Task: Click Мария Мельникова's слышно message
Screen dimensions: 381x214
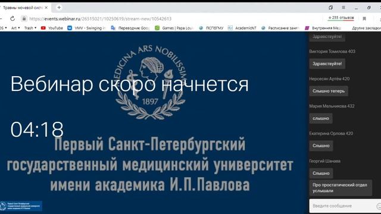Action: pyautogui.click(x=321, y=118)
